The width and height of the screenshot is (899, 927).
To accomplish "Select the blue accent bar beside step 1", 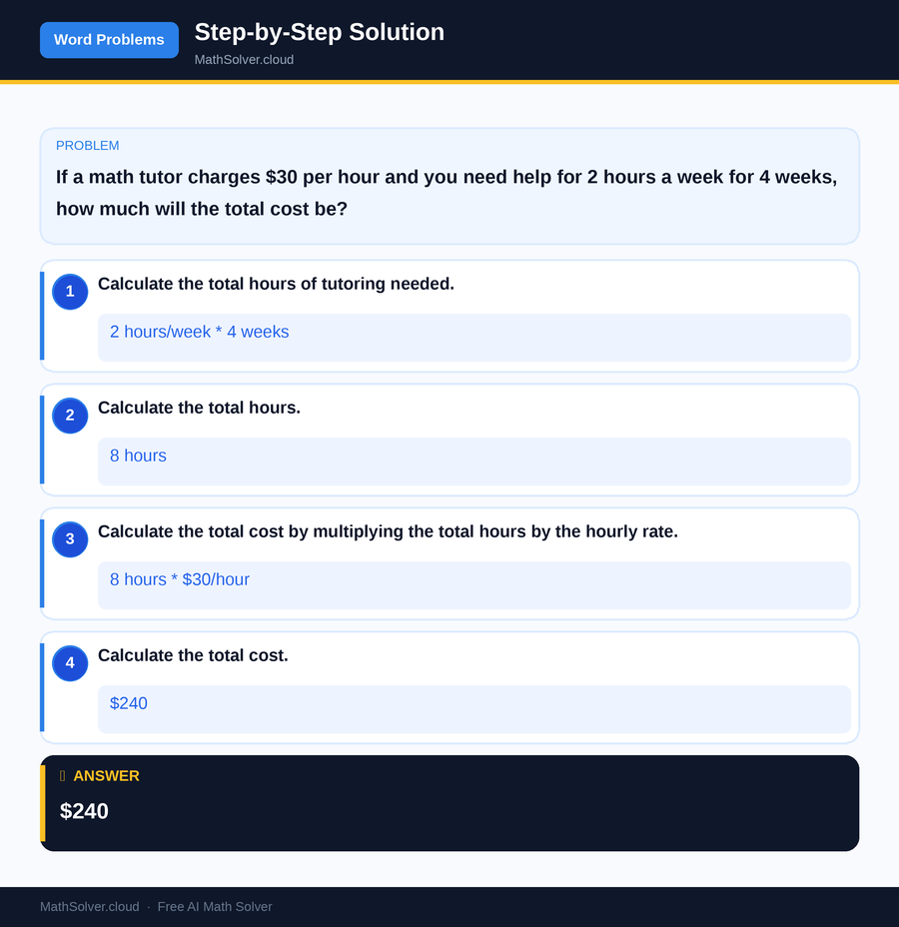I will tap(41, 316).
